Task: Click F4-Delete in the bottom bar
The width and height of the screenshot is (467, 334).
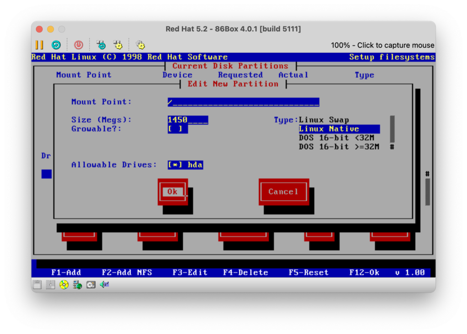Action: 246,272
